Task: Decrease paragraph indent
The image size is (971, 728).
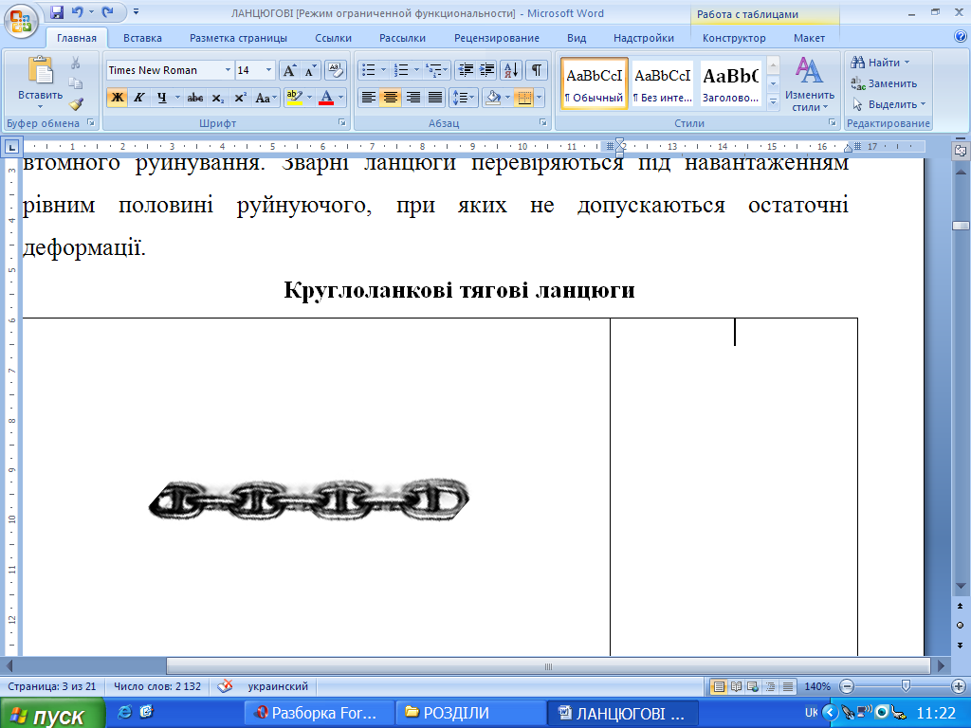Action: [466, 70]
